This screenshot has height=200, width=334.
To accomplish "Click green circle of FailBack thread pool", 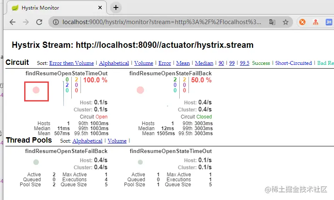I will [x=36, y=162].
